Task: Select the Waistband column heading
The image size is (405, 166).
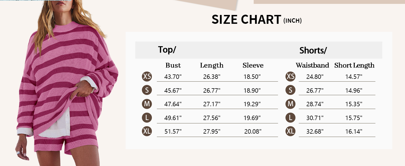Action: coord(312,66)
